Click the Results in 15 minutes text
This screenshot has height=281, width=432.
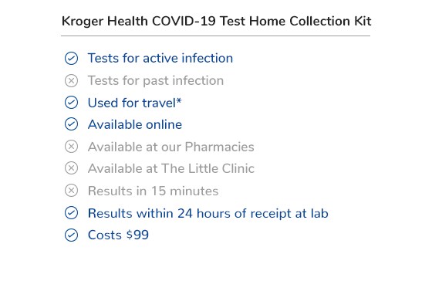pyautogui.click(x=153, y=191)
